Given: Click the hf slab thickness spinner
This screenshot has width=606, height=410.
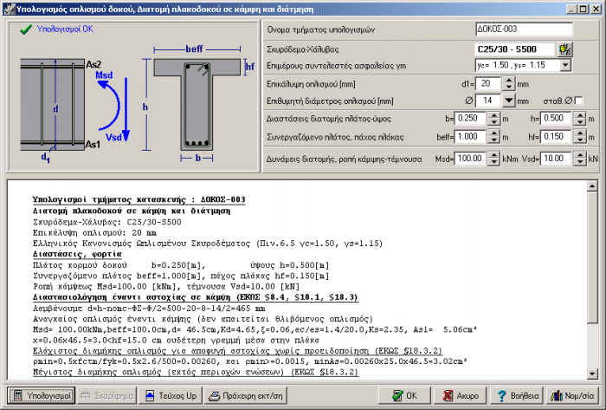Looking at the screenshot, I should click(578, 137).
